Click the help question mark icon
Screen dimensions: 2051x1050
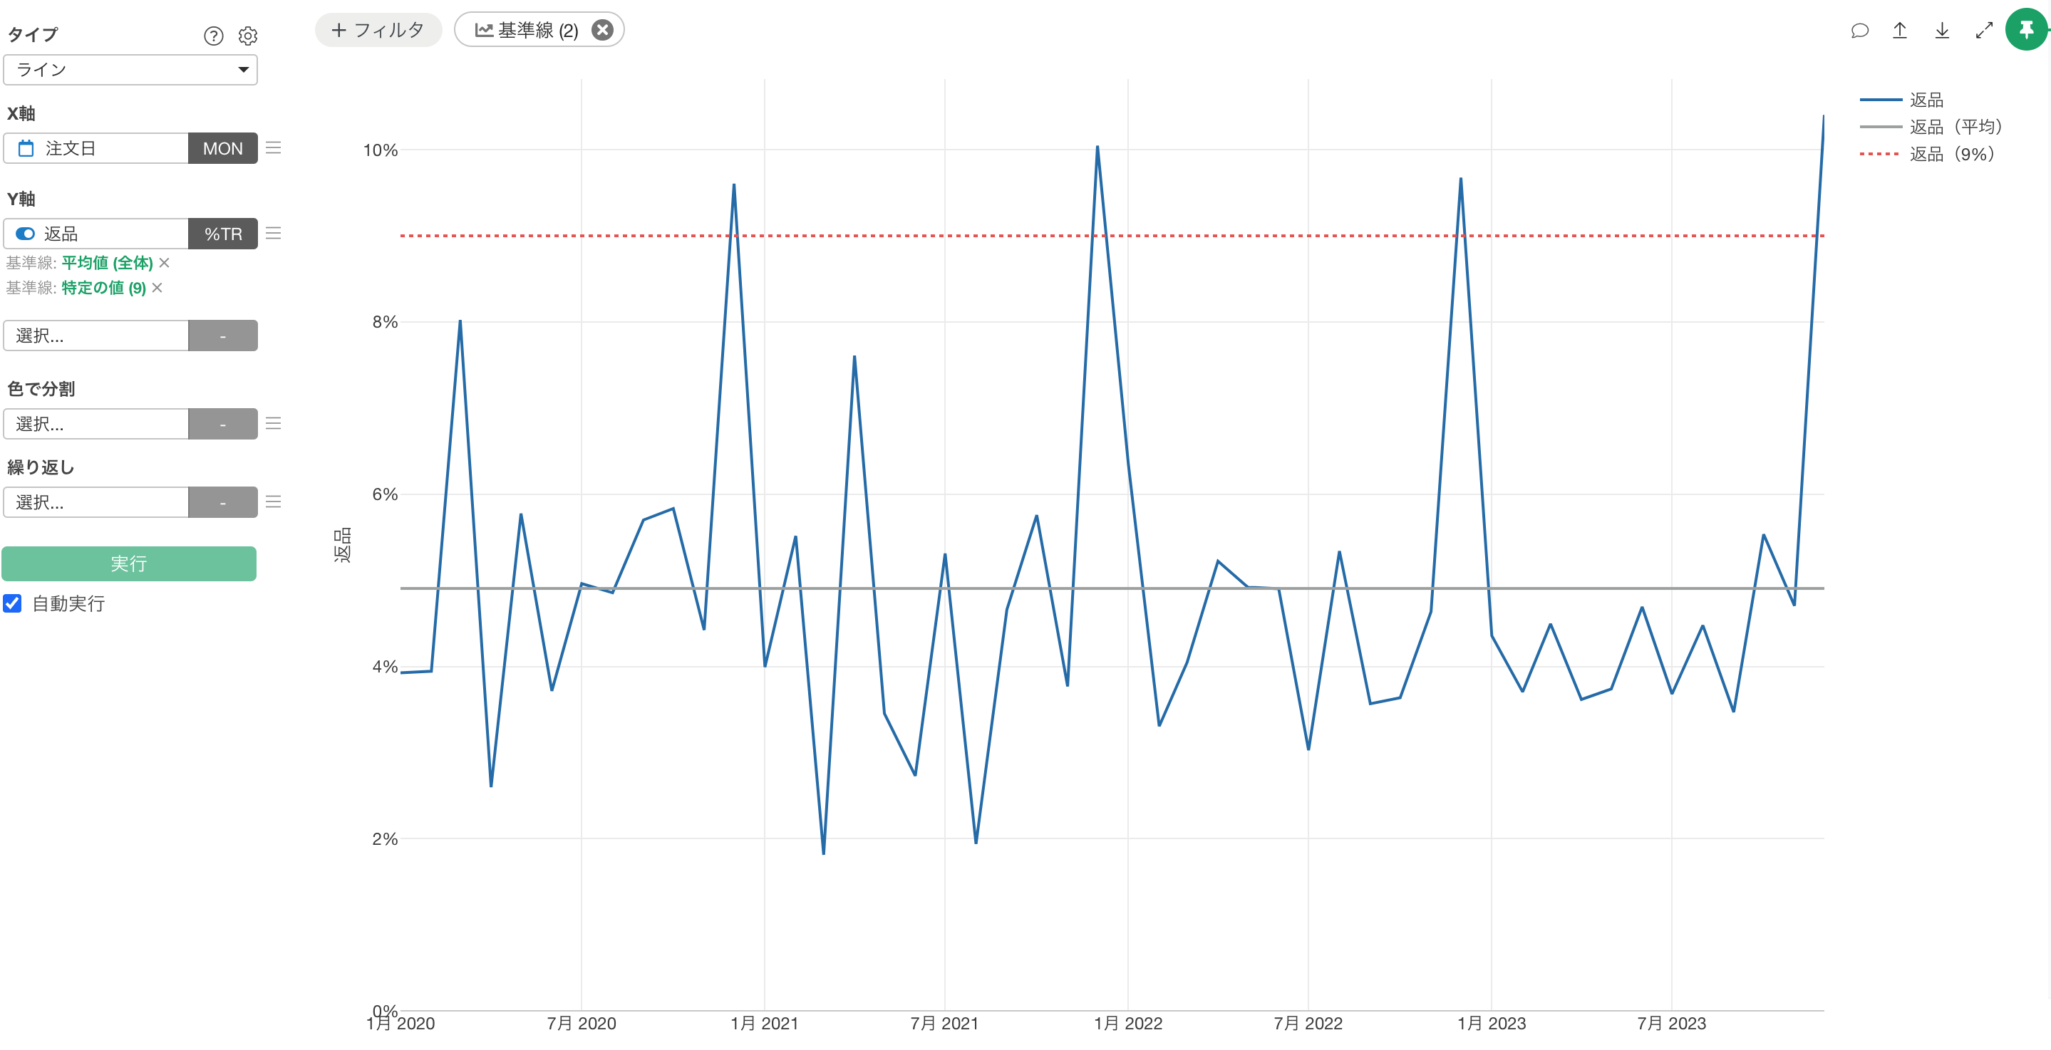pyautogui.click(x=213, y=36)
